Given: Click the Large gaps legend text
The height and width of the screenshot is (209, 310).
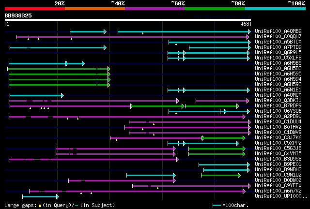Looking at the screenshot, I should click(60, 205).
